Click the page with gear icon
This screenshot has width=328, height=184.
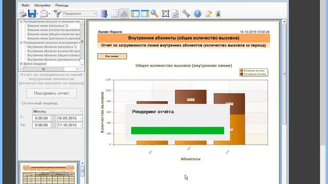(175, 14)
